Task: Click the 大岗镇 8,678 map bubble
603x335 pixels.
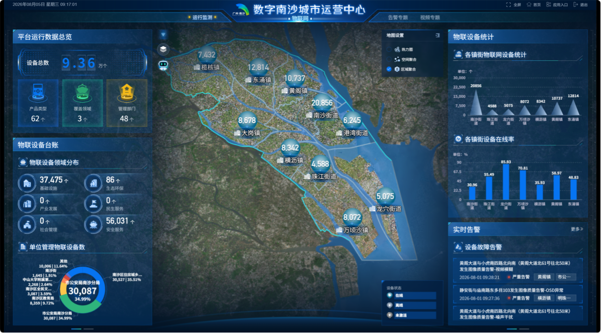Action: 247,121
